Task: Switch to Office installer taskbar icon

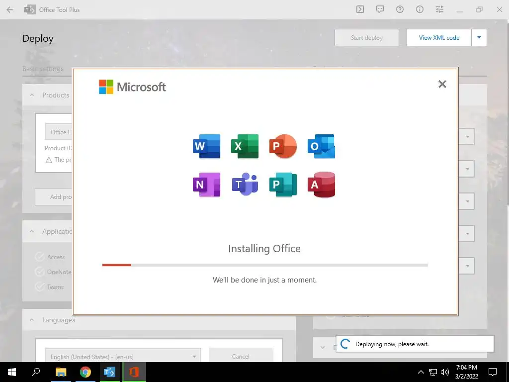Action: 134,372
